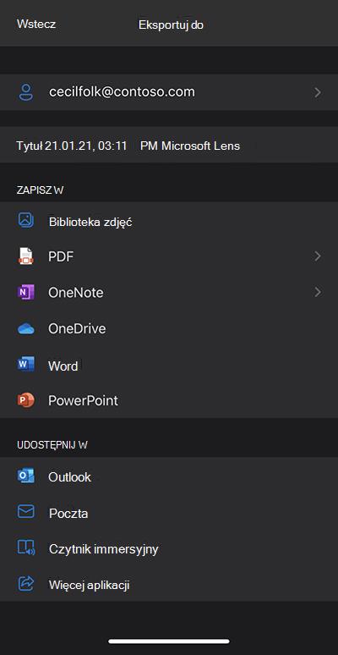The image size is (338, 655).
Task: Edit the title field Tytuł 21.01.21
Action: (x=169, y=146)
